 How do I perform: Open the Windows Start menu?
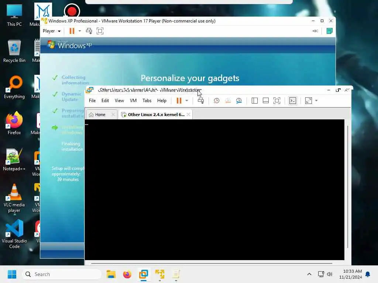pyautogui.click(x=12, y=274)
